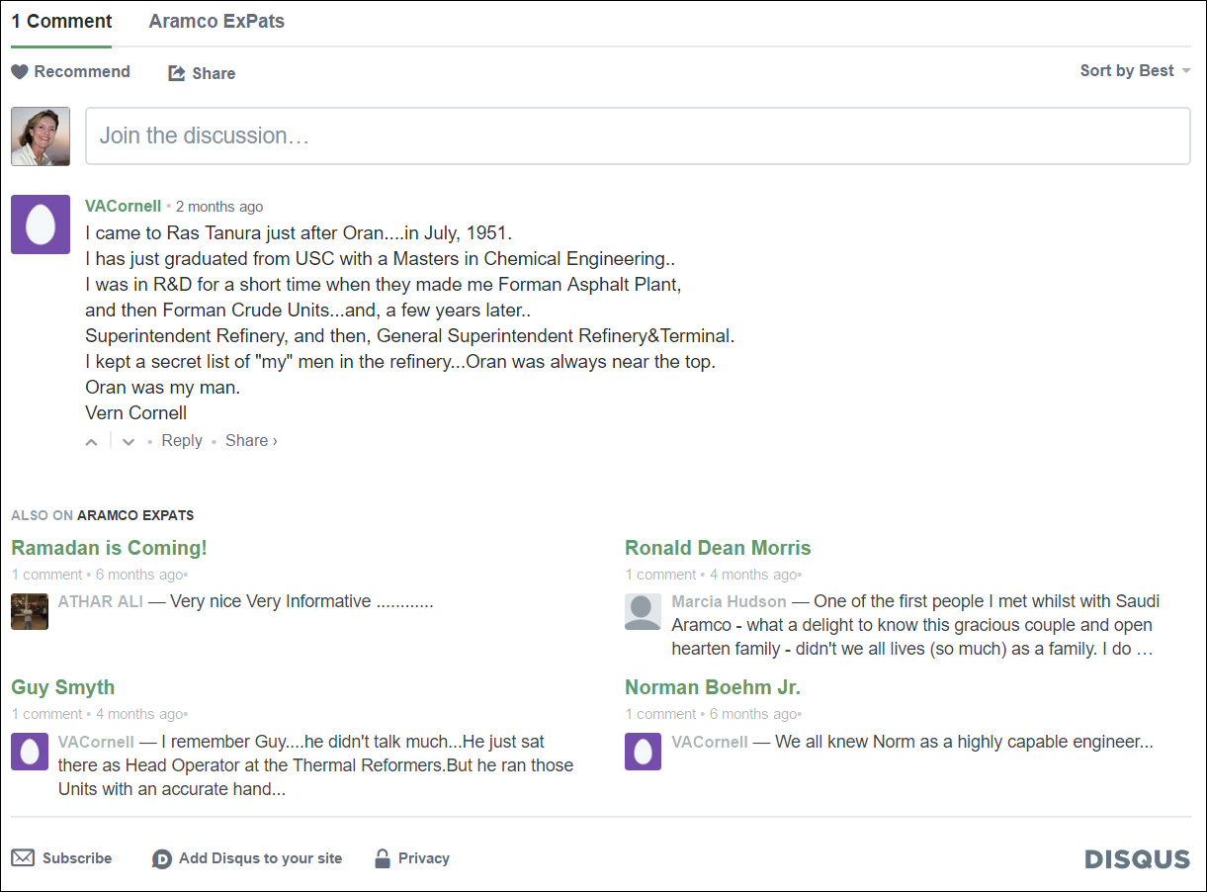
Task: Expand the Share menu under VACornell's comment
Action: pyautogui.click(x=251, y=441)
